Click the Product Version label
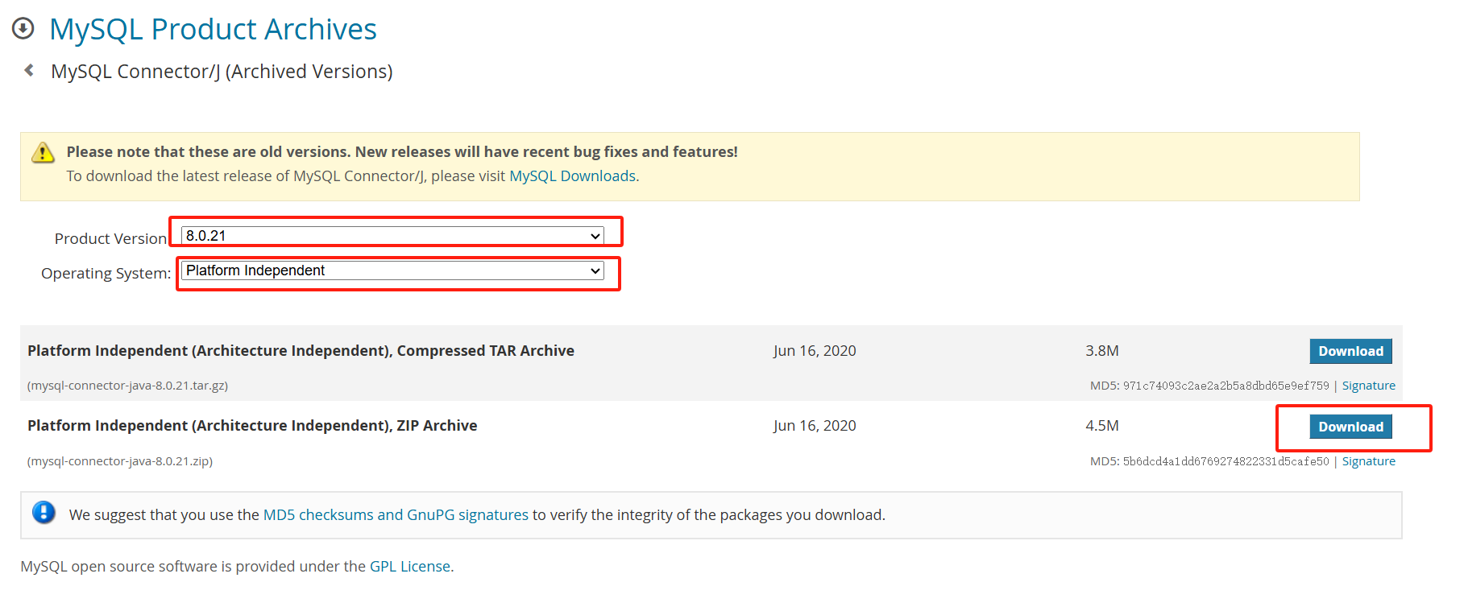The width and height of the screenshot is (1464, 611). [x=110, y=238]
